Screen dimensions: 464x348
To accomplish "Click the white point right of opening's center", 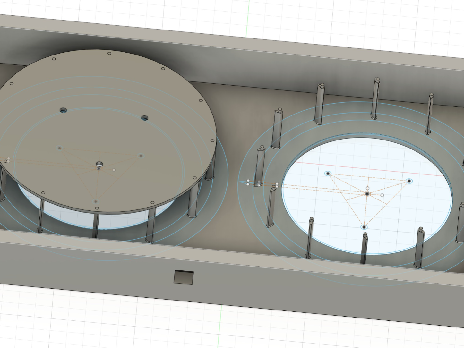I will coord(382,195).
